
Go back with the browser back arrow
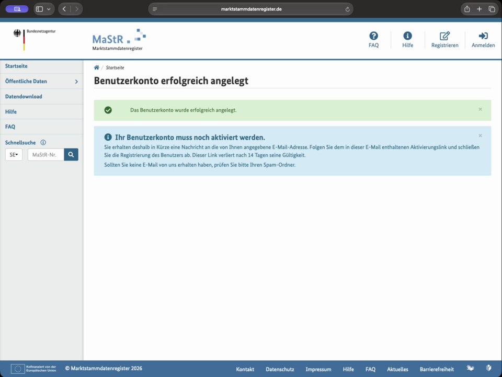coord(64,9)
